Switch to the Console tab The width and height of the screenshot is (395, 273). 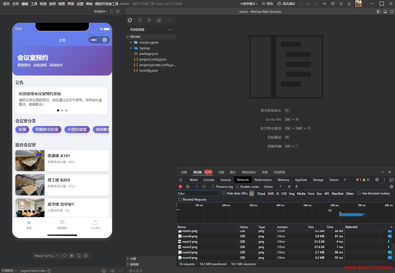[209, 180]
